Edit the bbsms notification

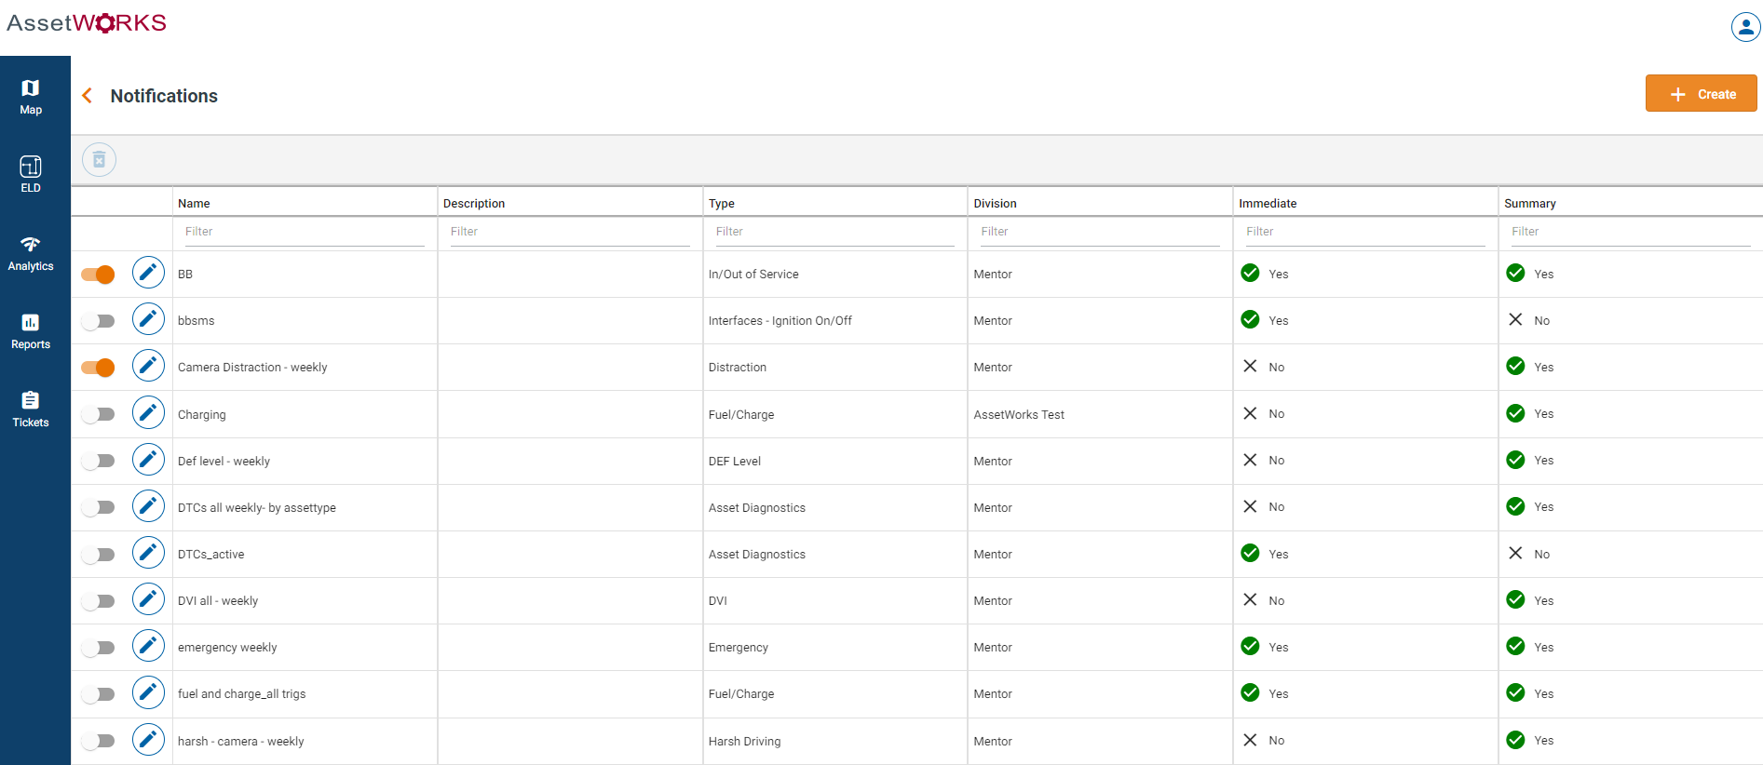coord(148,319)
